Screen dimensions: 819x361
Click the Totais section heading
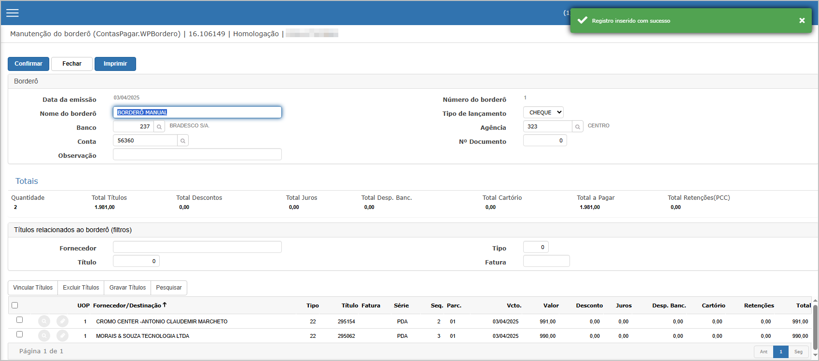click(27, 181)
